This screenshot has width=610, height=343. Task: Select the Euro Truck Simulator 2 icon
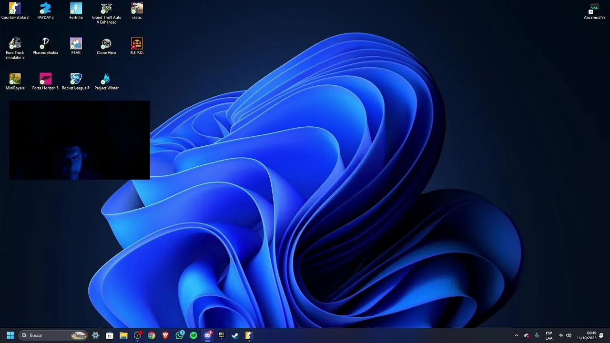click(15, 49)
